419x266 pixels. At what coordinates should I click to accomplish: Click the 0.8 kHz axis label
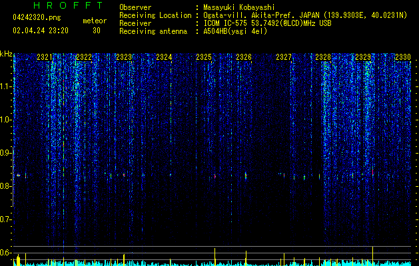5,186
